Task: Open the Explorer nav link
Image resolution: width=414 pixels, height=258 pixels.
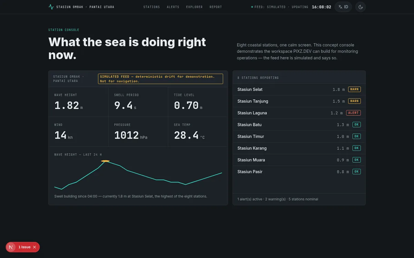Action: tap(194, 7)
